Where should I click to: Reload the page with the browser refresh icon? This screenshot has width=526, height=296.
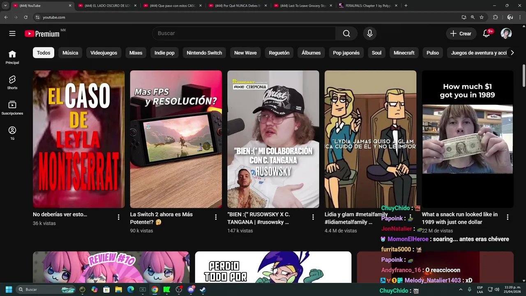[x=25, y=17]
